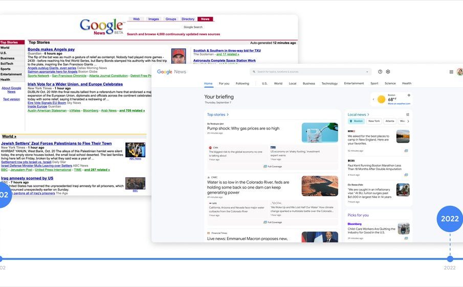
Task: Show more city chips with the right arrow
Action: (x=408, y=121)
